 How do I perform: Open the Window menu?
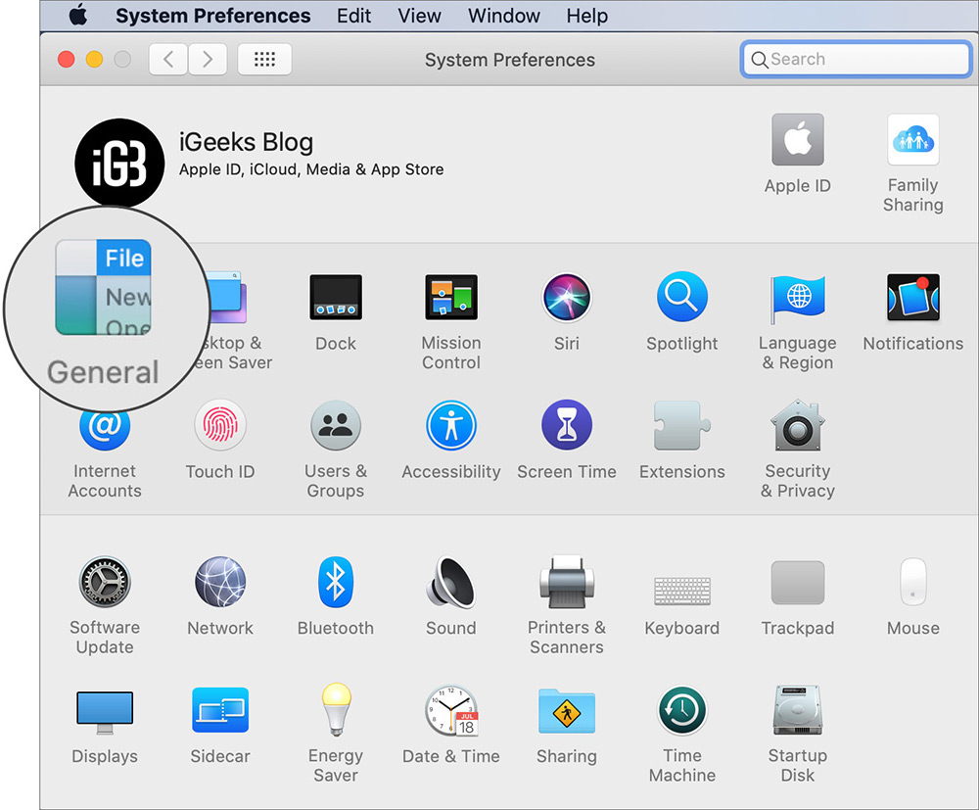point(503,16)
